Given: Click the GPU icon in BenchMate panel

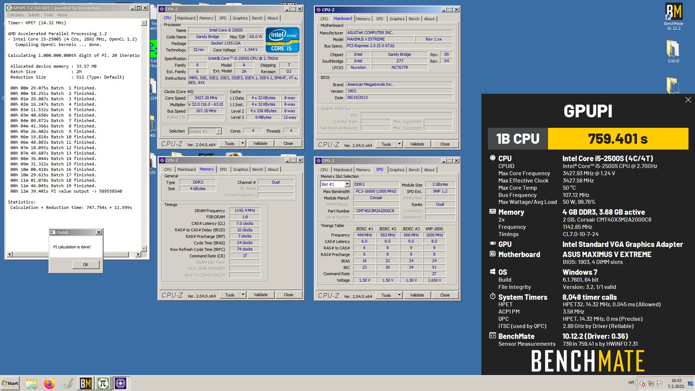Looking at the screenshot, I should click(x=493, y=244).
